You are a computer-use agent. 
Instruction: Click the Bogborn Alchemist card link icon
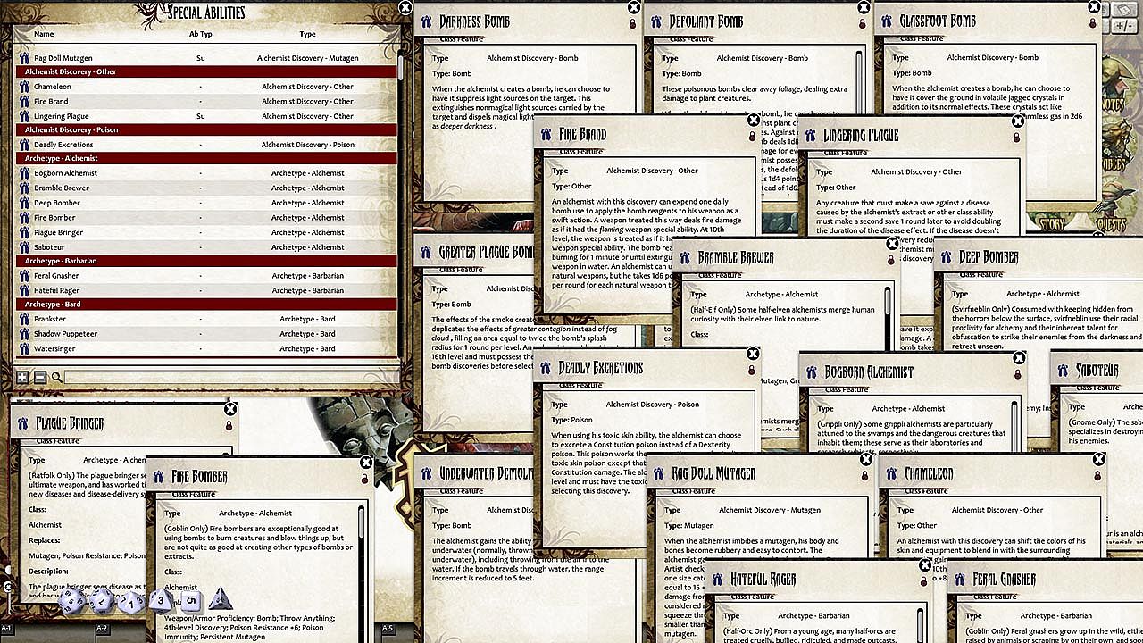click(812, 372)
